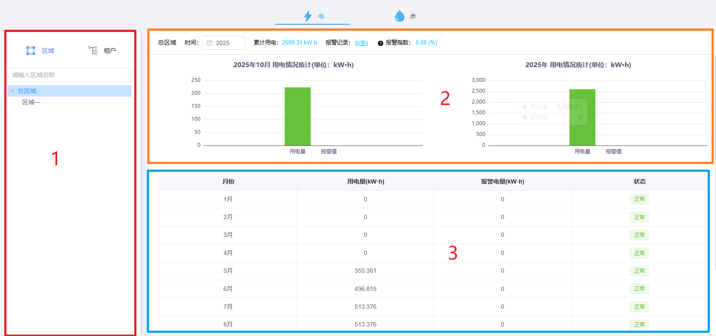The height and width of the screenshot is (336, 716).
Task: Click the 2025年10月 用电情况统计 chart title
Action: 293,65
